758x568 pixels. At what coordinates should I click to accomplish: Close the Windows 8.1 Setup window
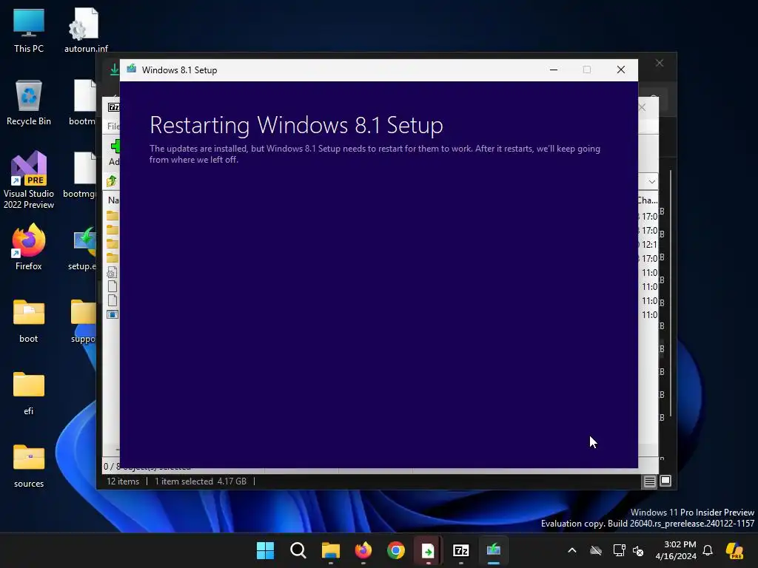point(621,70)
